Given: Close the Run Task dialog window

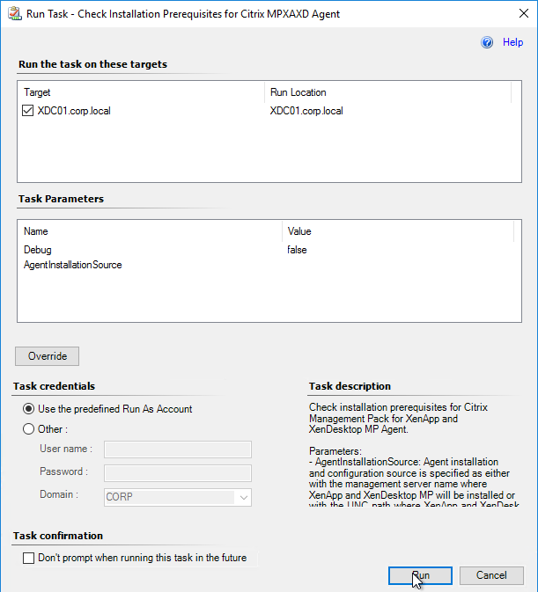Looking at the screenshot, I should [524, 13].
